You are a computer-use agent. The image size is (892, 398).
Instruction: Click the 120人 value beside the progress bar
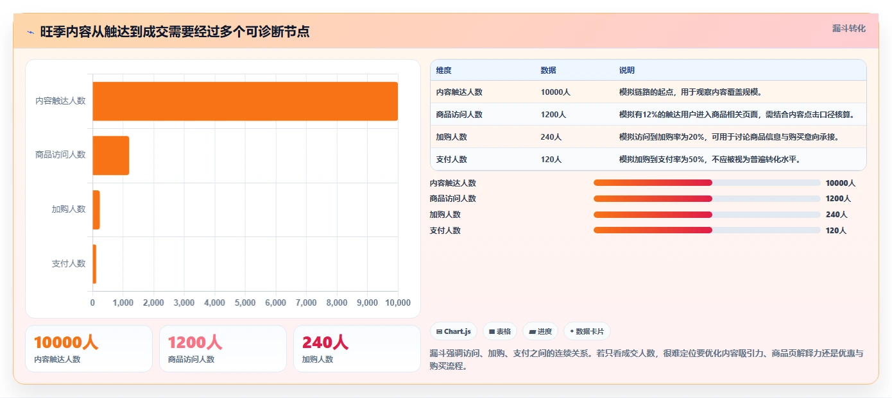click(836, 231)
